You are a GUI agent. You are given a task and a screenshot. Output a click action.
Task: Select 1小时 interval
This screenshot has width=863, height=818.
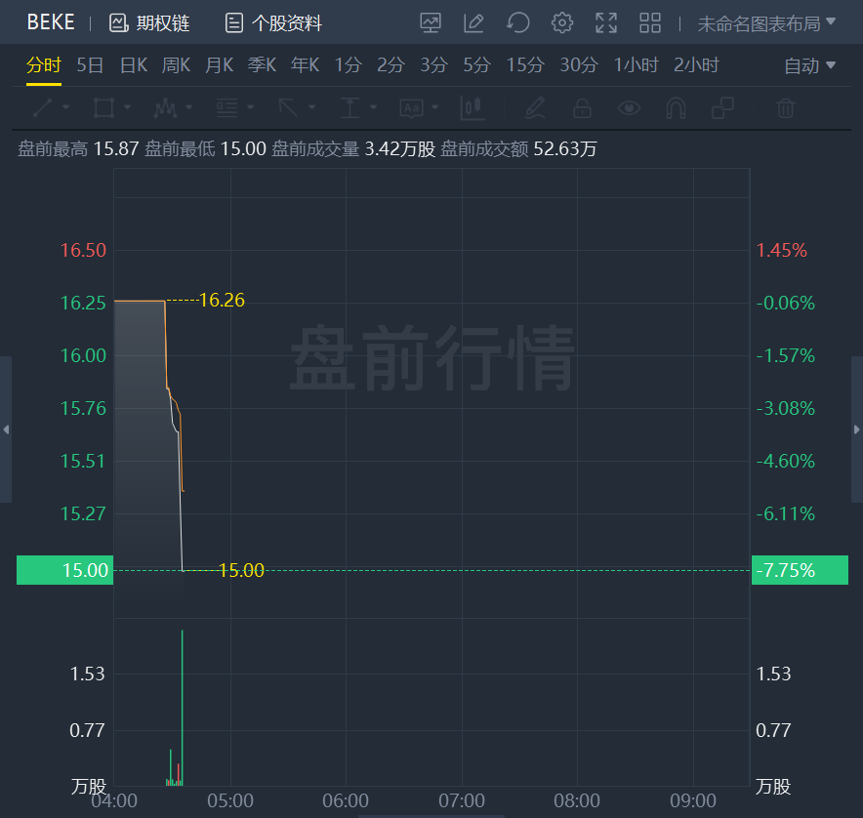point(637,65)
